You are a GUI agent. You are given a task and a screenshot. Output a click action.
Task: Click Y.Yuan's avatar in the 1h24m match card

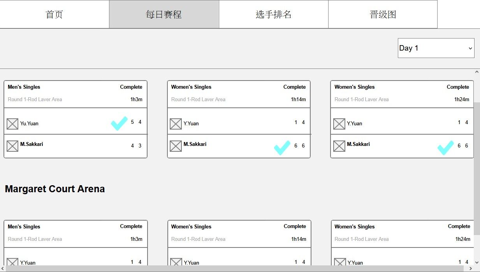click(x=339, y=124)
